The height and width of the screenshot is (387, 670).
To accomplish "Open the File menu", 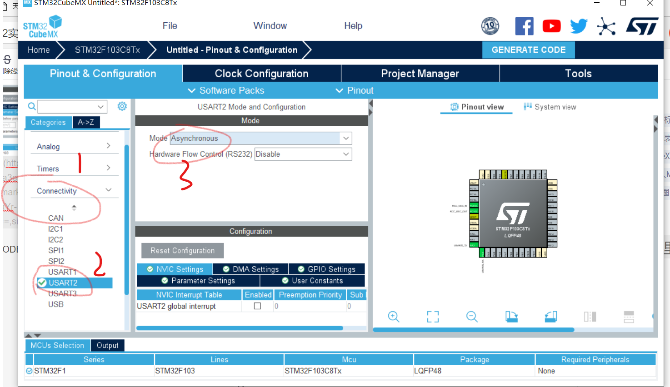I will click(x=170, y=26).
